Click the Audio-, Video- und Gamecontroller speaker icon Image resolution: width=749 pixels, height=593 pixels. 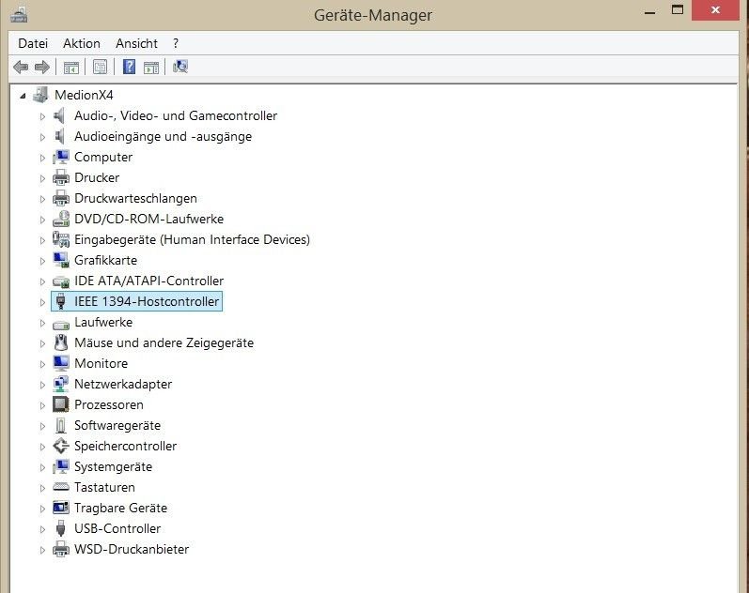[60, 115]
